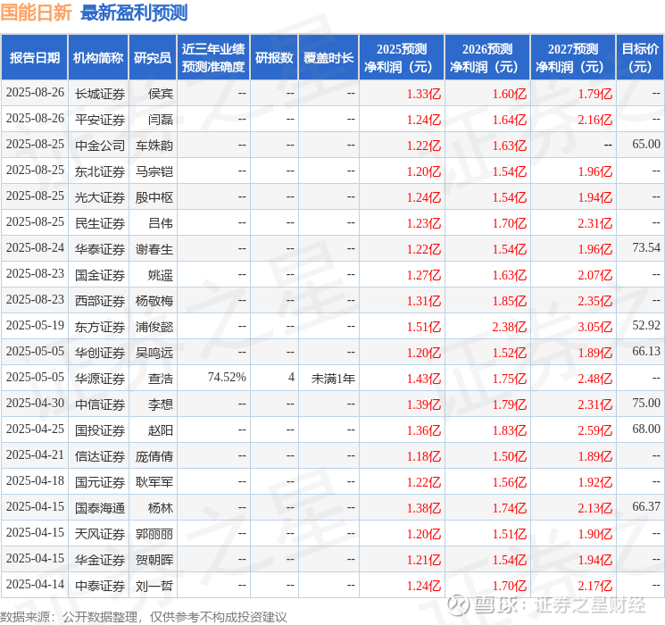Click the 报告日期 column header

click(x=34, y=58)
